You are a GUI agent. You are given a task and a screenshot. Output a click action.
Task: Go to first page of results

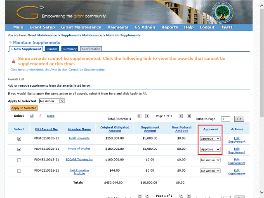(139, 116)
